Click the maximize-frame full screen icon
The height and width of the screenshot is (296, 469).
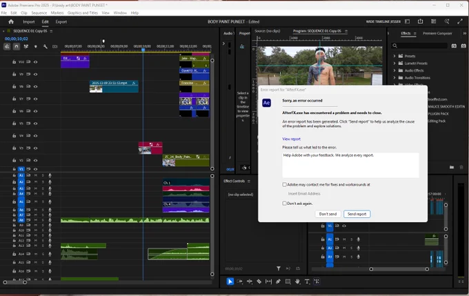click(x=460, y=21)
